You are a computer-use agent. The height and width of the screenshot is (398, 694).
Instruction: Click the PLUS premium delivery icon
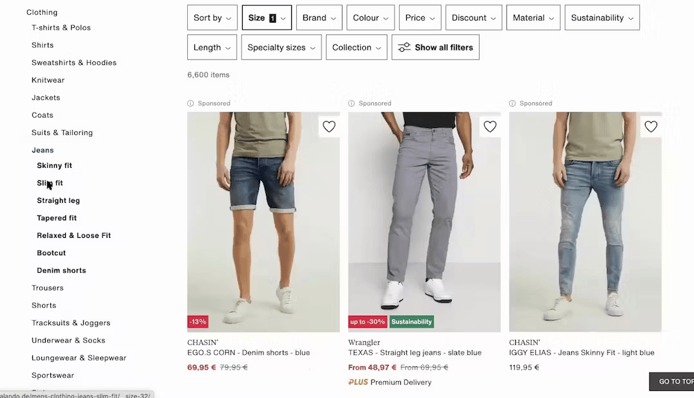point(358,382)
